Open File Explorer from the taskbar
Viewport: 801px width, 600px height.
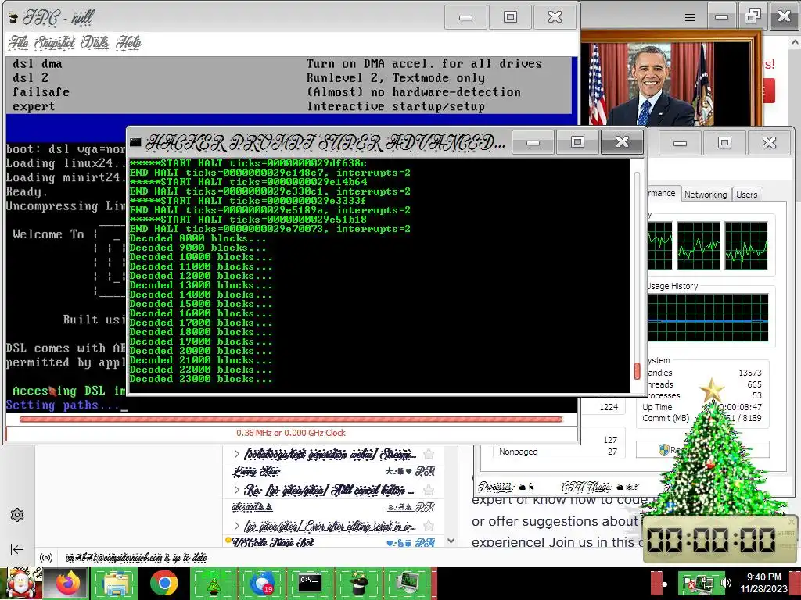[116, 583]
